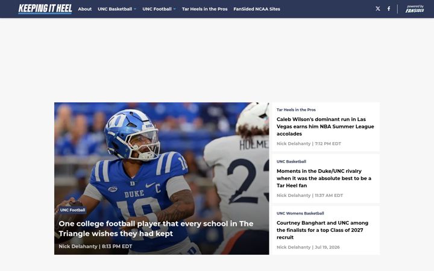
Task: Go to Tar Heels in the Pros
Action: point(204,9)
